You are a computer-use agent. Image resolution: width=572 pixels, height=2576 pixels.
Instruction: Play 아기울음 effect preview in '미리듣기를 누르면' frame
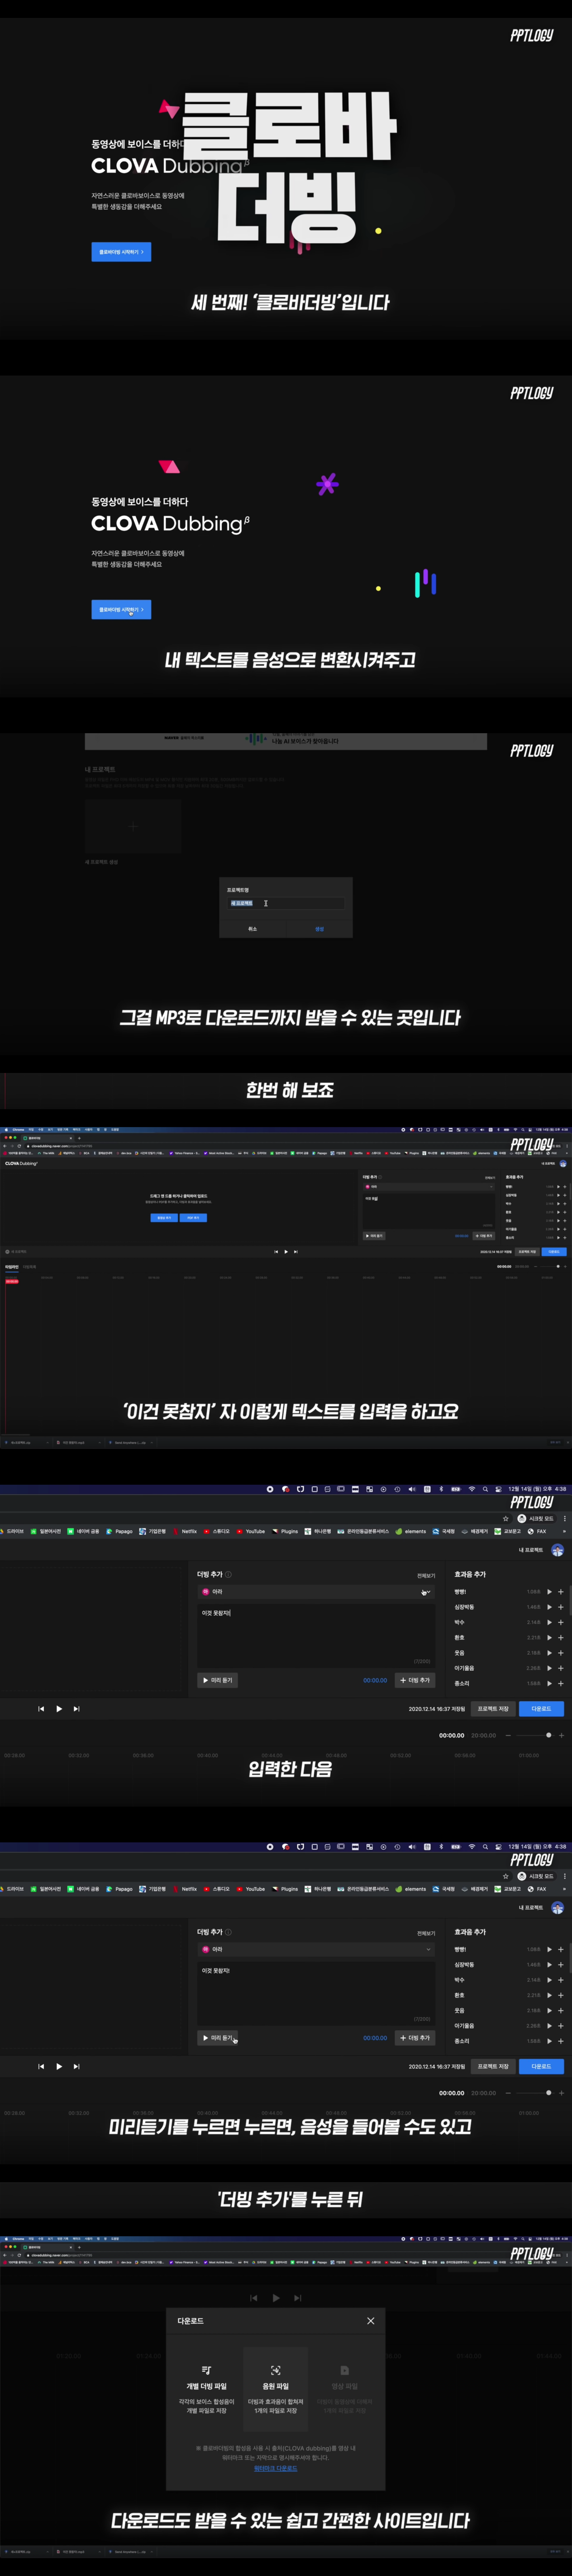[x=549, y=2026]
